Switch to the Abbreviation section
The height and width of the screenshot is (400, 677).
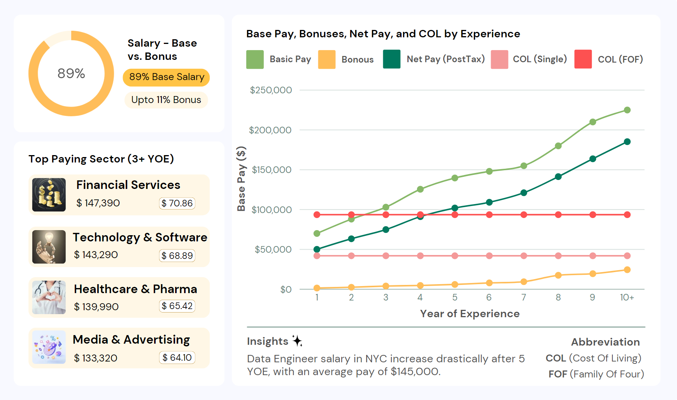[605, 342]
